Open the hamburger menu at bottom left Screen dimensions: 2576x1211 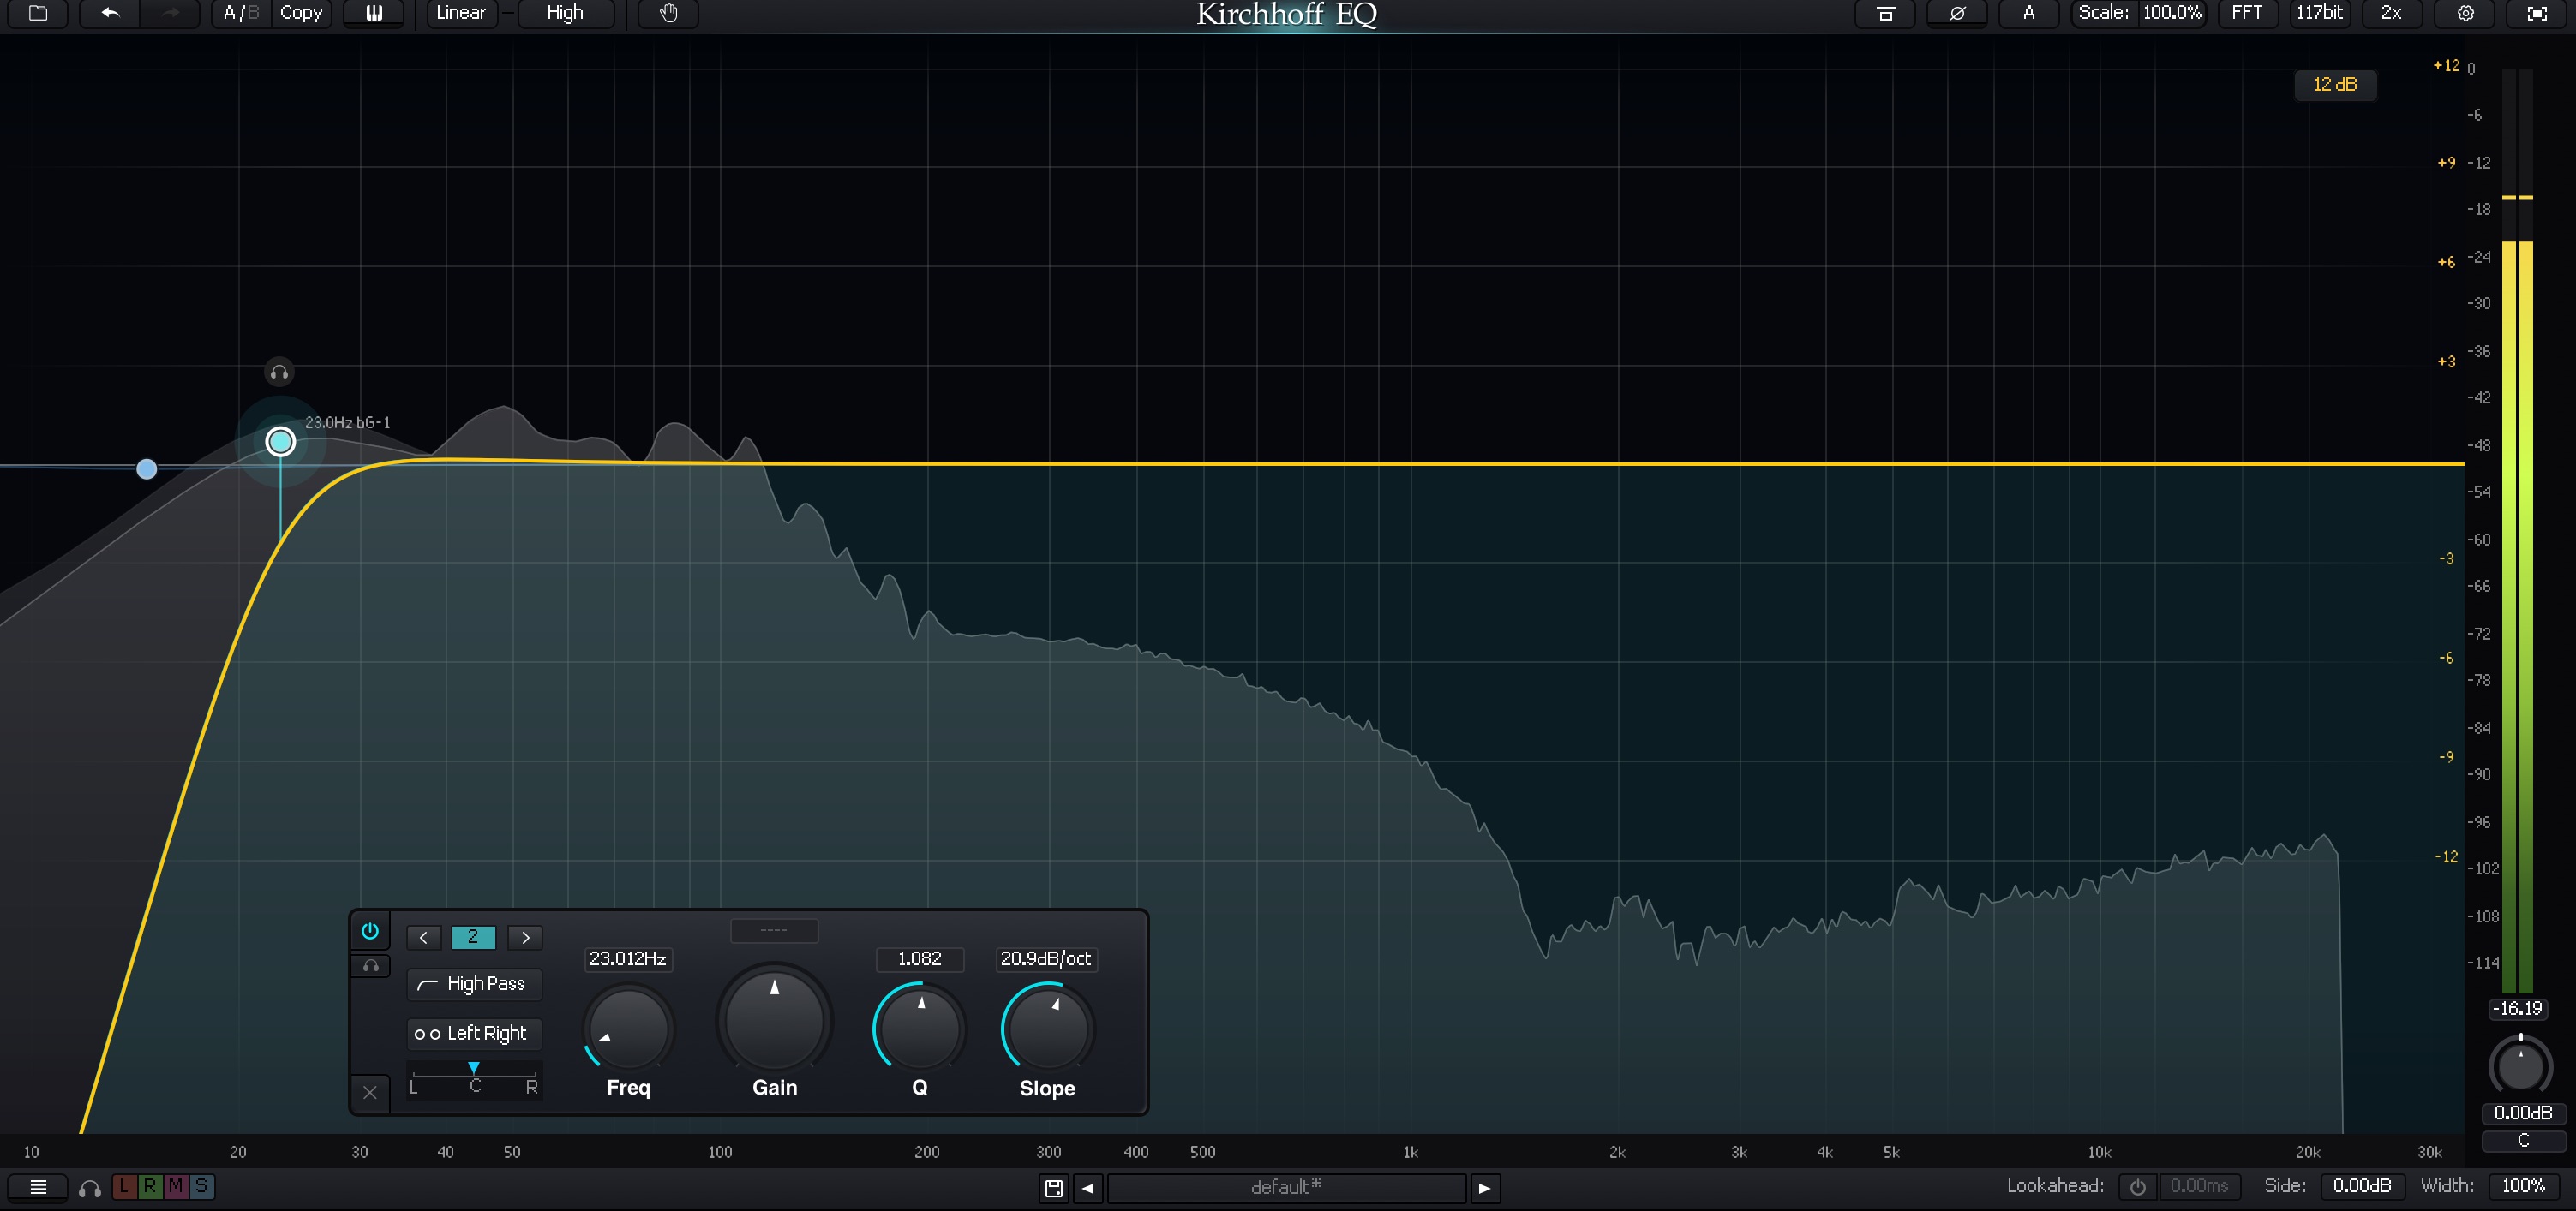[38, 1187]
